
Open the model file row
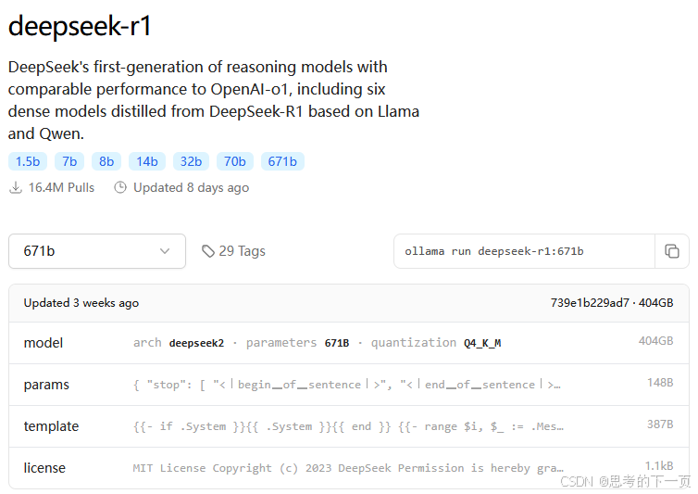point(349,343)
